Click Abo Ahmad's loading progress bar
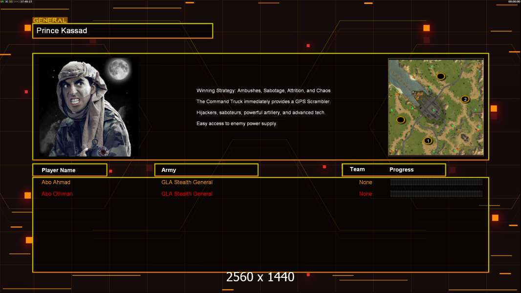This screenshot has width=521, height=293. point(436,182)
